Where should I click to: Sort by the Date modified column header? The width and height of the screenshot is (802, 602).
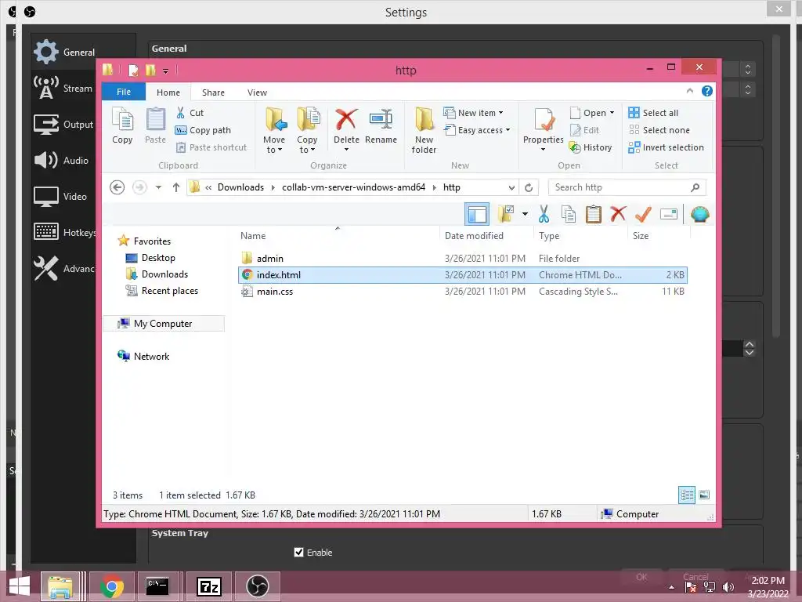pyautogui.click(x=474, y=236)
